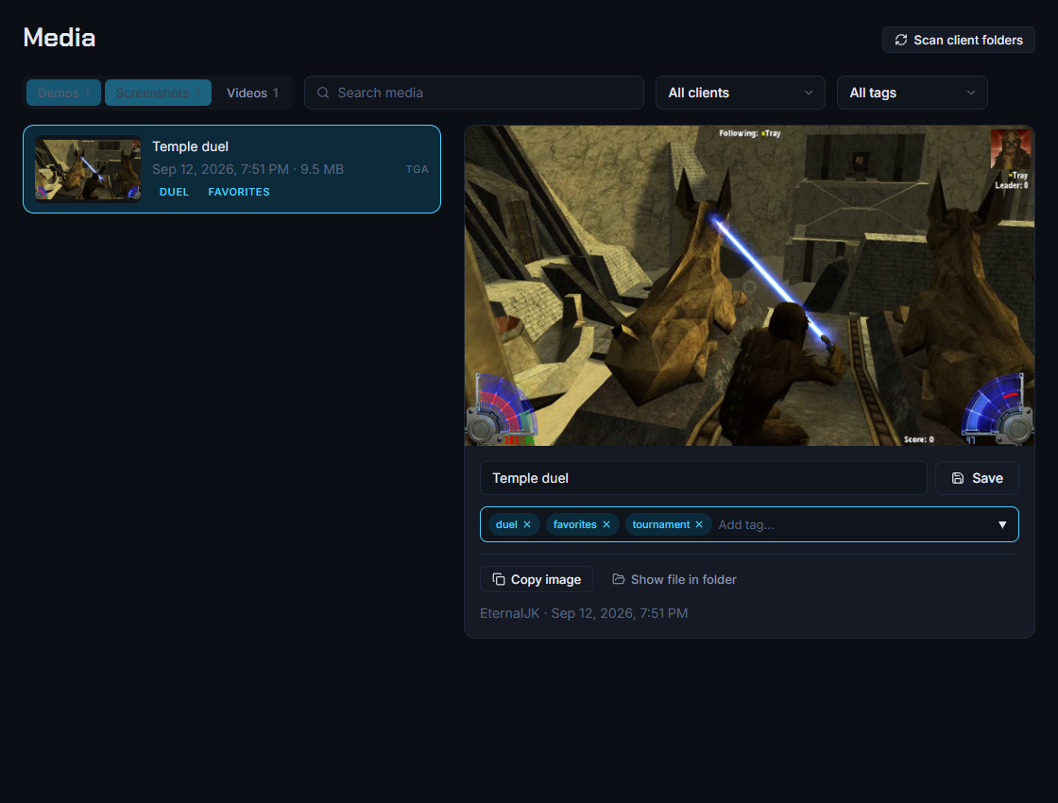This screenshot has width=1058, height=803.
Task: Click the Copy image button
Action: click(x=537, y=579)
